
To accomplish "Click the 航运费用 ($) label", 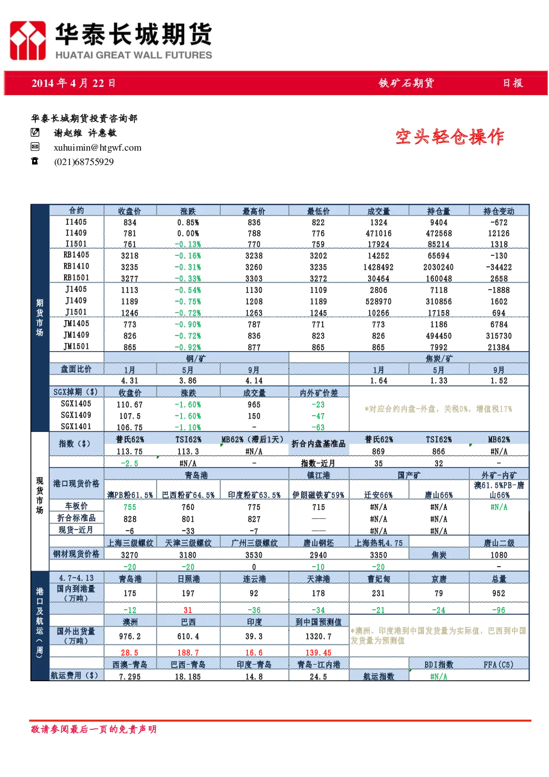I will (x=75, y=675).
